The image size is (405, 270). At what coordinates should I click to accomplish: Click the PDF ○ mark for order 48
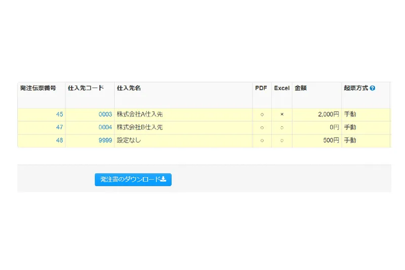pyautogui.click(x=262, y=141)
